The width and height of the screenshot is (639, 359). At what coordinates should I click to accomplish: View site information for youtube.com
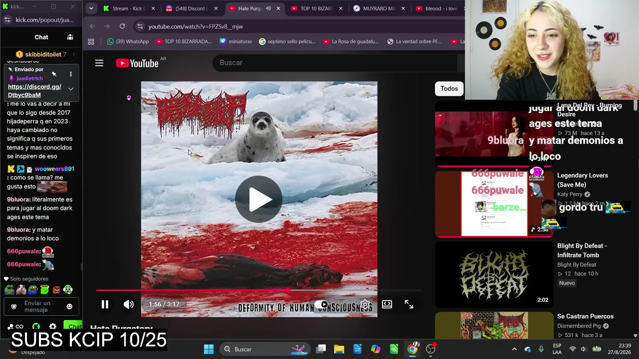click(140, 26)
